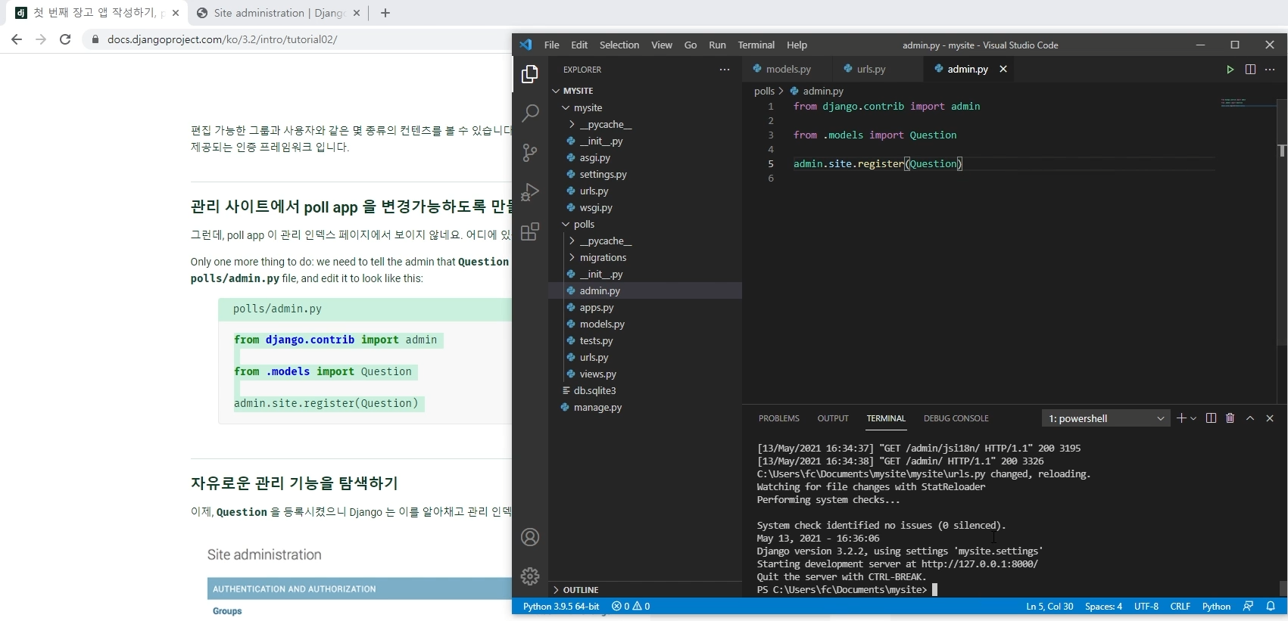The width and height of the screenshot is (1288, 621).
Task: Reload the Django tutorial page
Action: 65,39
